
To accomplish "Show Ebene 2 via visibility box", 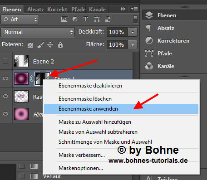I will (5, 61).
